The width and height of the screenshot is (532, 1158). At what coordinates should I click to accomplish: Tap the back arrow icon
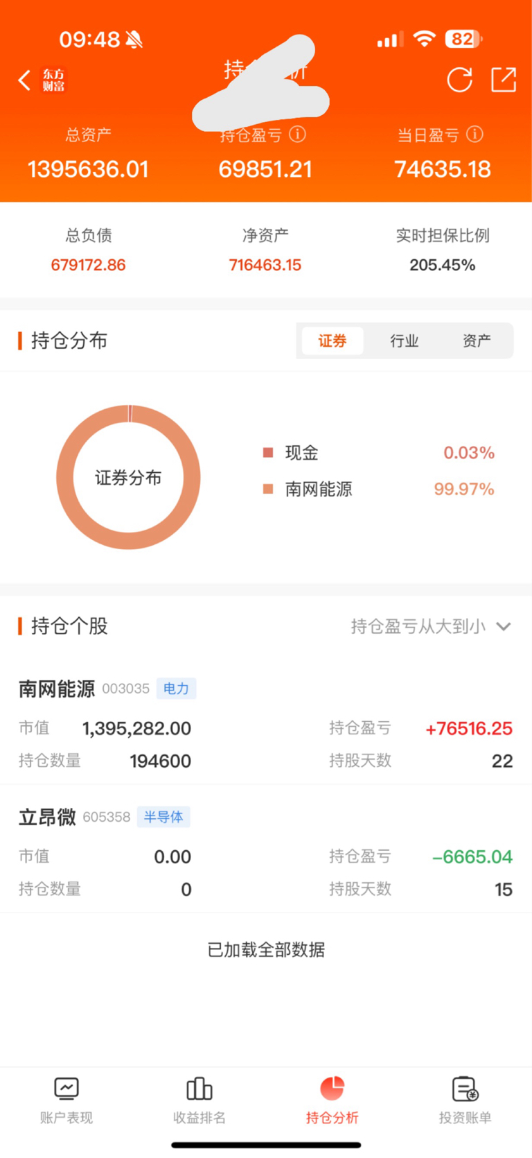[25, 80]
